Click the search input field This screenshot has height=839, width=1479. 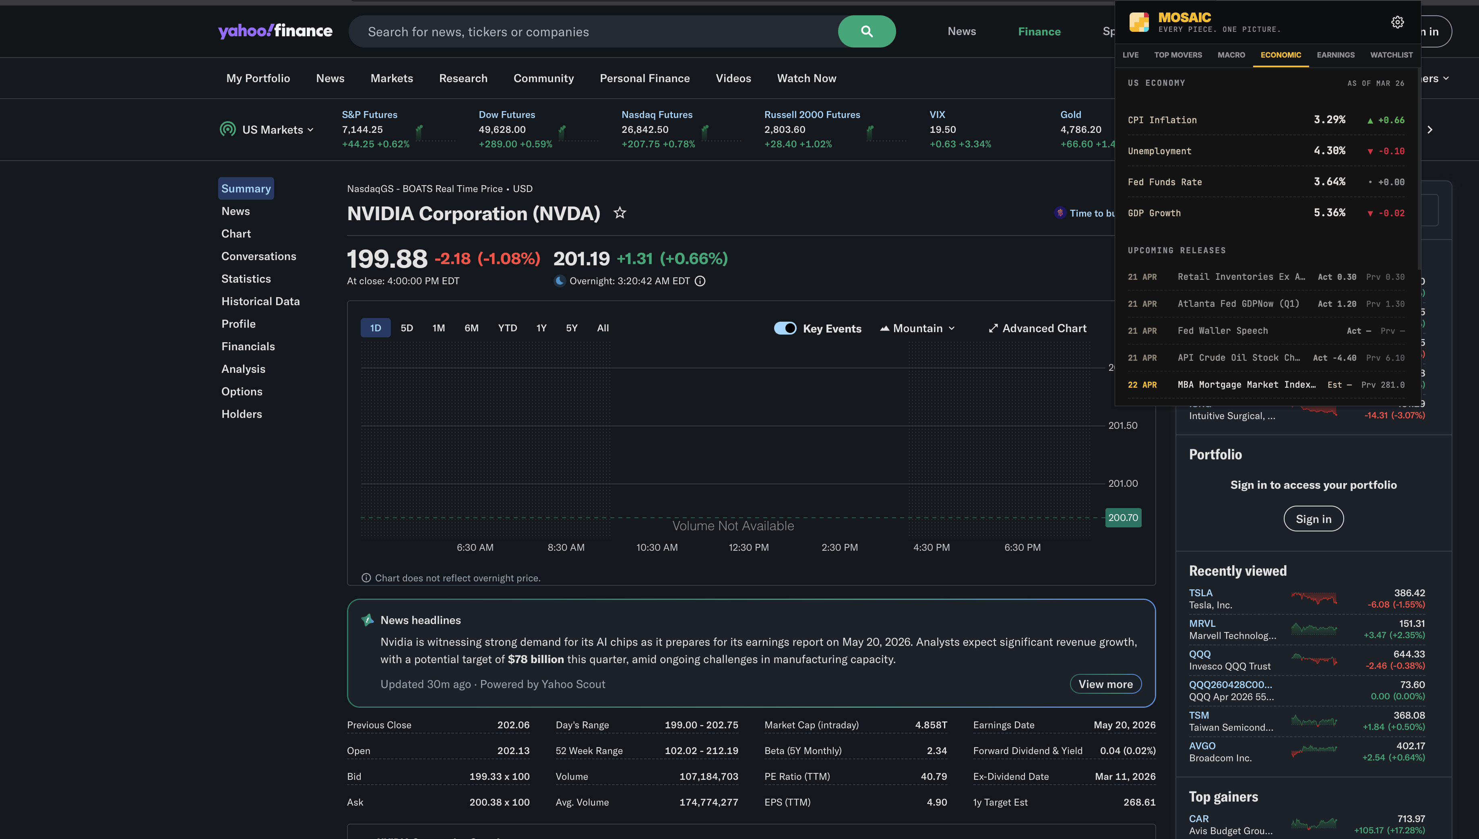pyautogui.click(x=593, y=31)
